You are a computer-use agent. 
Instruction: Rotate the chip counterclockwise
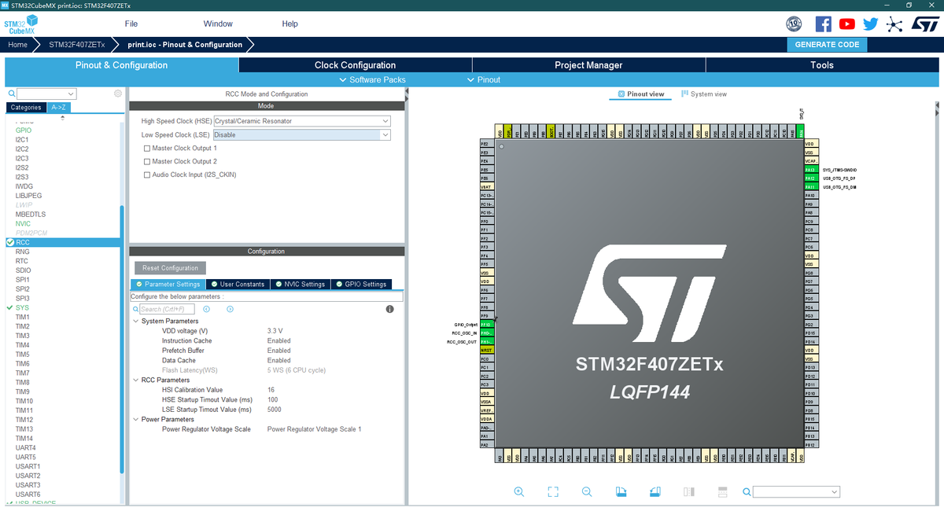pos(655,491)
